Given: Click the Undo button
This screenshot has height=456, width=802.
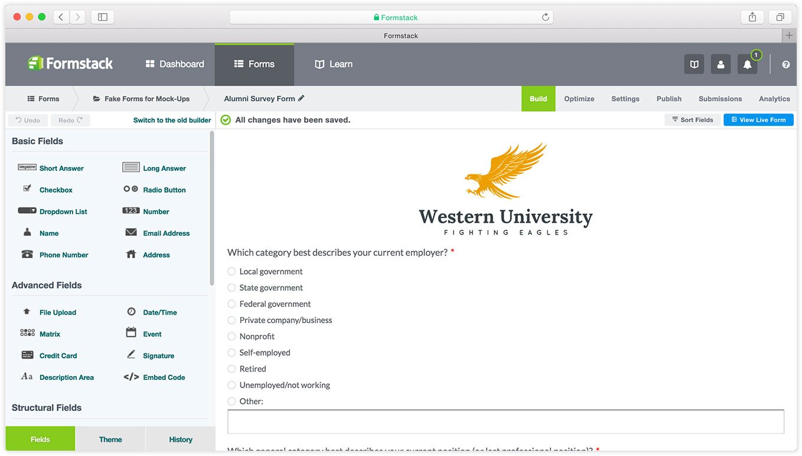Looking at the screenshot, I should point(28,120).
